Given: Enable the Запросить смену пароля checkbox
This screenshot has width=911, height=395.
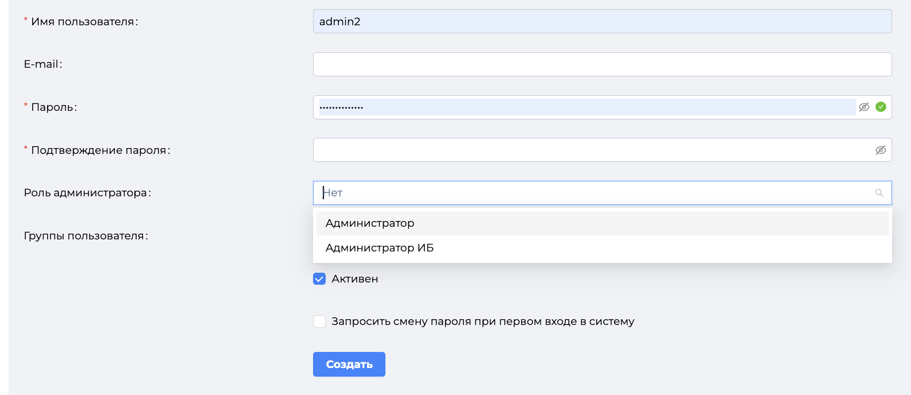Looking at the screenshot, I should tap(319, 322).
